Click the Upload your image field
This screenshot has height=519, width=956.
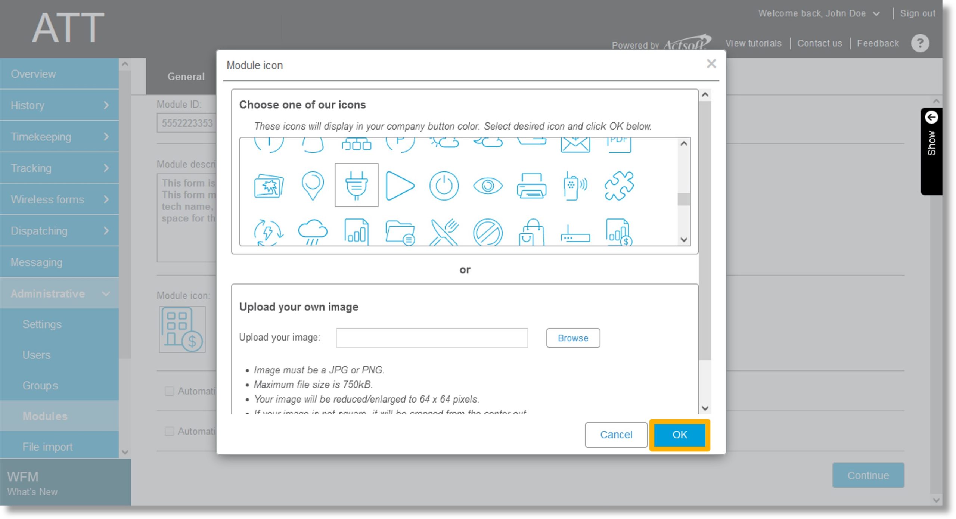[432, 338]
